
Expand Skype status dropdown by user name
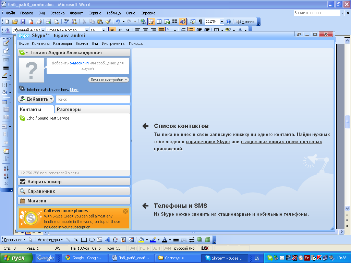tap(27, 52)
